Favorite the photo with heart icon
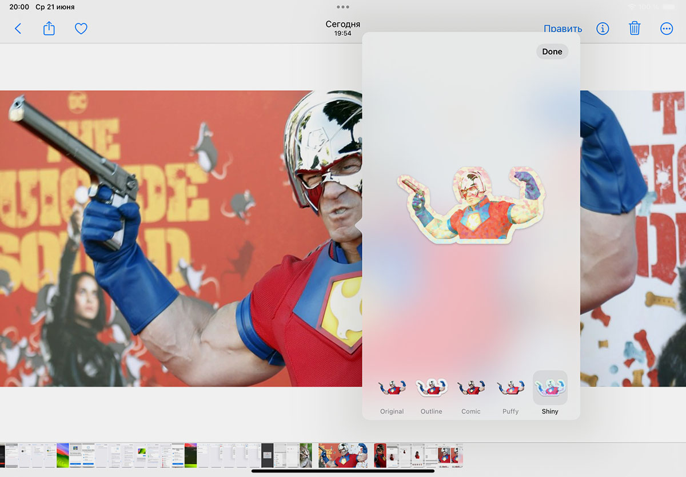 [81, 29]
